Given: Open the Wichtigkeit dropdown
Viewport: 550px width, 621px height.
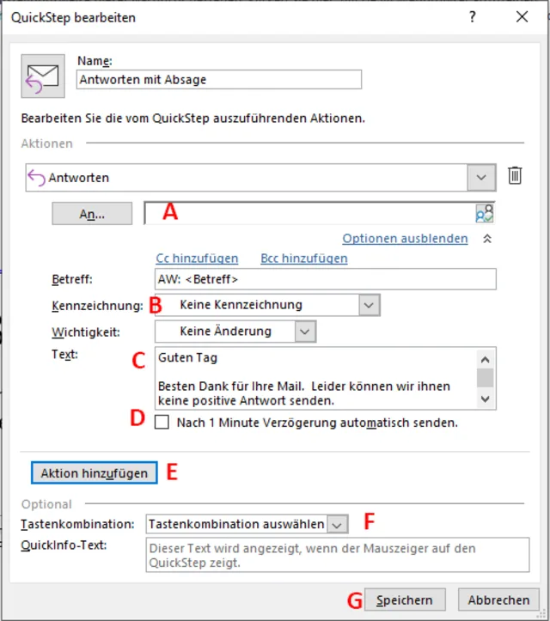Looking at the screenshot, I should (305, 331).
